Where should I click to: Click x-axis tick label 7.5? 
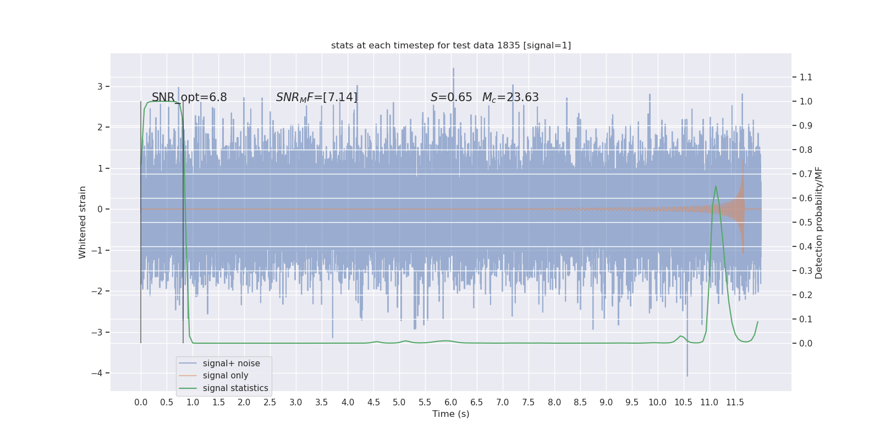tap(529, 403)
